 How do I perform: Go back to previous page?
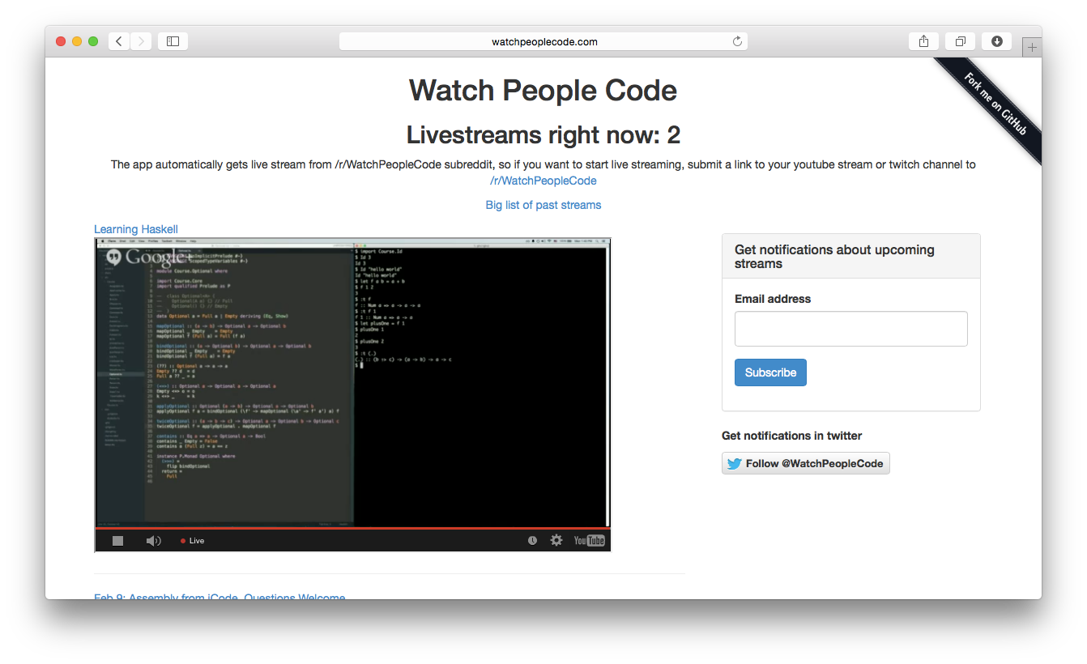coord(119,41)
